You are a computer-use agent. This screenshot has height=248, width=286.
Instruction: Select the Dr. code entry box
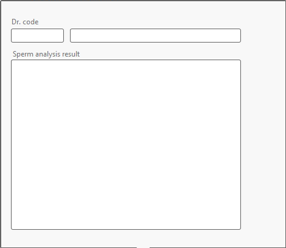[x=37, y=35]
